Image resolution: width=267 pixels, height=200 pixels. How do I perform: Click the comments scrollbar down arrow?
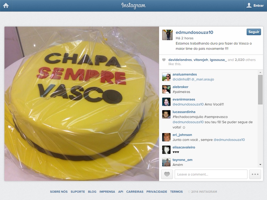[x=260, y=165]
